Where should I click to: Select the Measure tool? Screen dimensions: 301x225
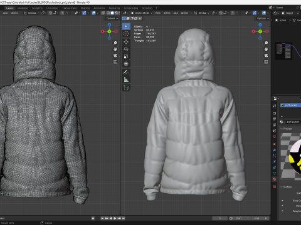pyautogui.click(x=126, y=79)
